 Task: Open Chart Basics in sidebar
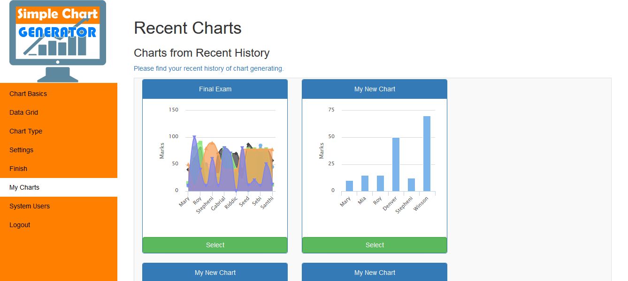[x=28, y=94]
